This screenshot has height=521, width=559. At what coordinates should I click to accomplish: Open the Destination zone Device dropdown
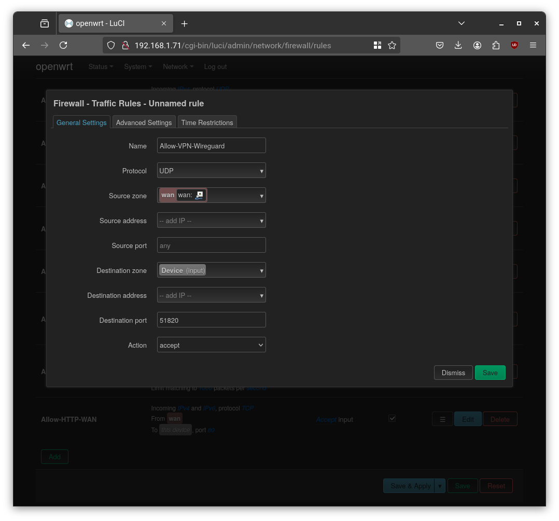[211, 270]
